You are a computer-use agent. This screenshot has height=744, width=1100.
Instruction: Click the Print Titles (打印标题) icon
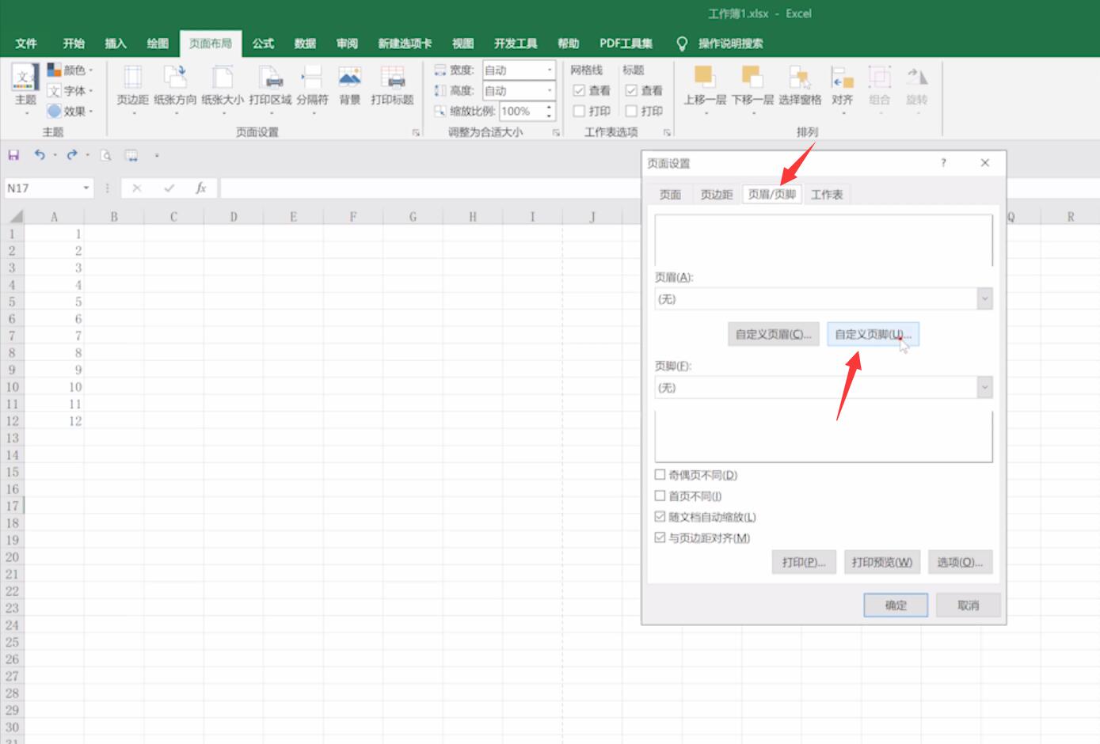(392, 85)
